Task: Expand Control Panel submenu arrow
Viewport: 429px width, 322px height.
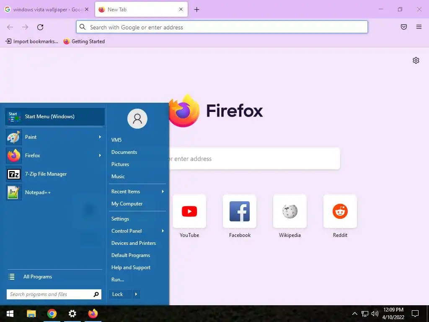Action: click(x=163, y=231)
